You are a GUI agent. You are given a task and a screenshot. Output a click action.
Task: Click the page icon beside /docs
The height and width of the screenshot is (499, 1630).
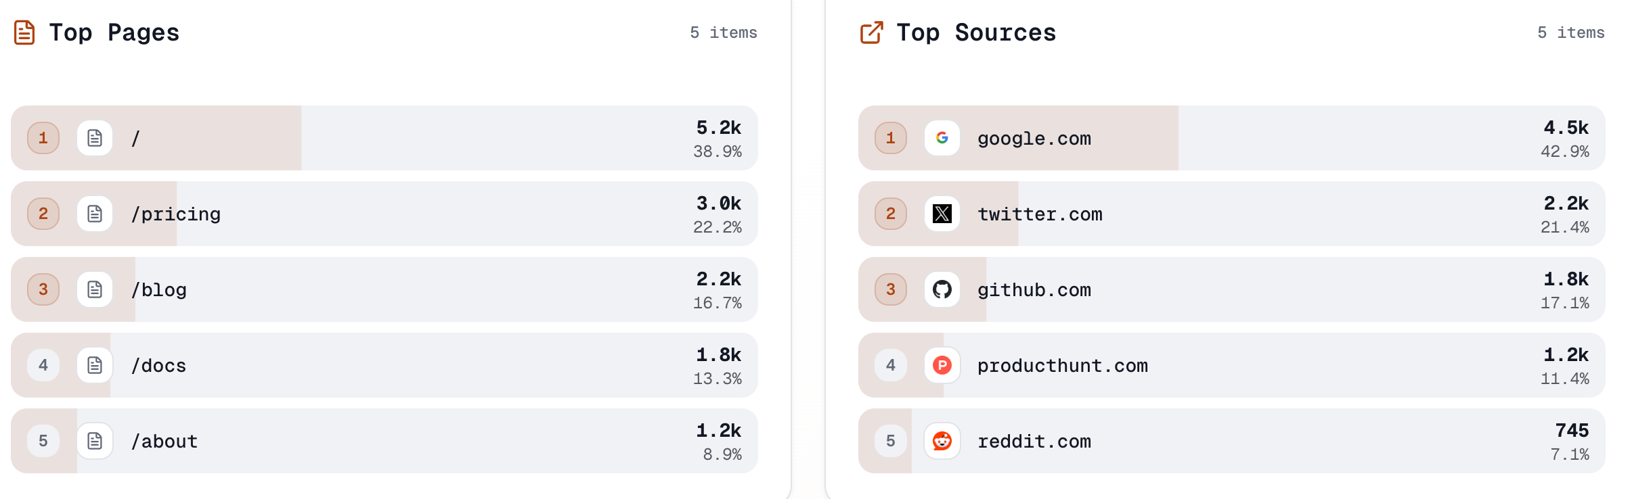pyautogui.click(x=95, y=365)
